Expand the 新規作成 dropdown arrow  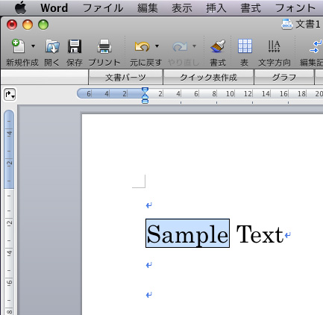pyautogui.click(x=33, y=46)
